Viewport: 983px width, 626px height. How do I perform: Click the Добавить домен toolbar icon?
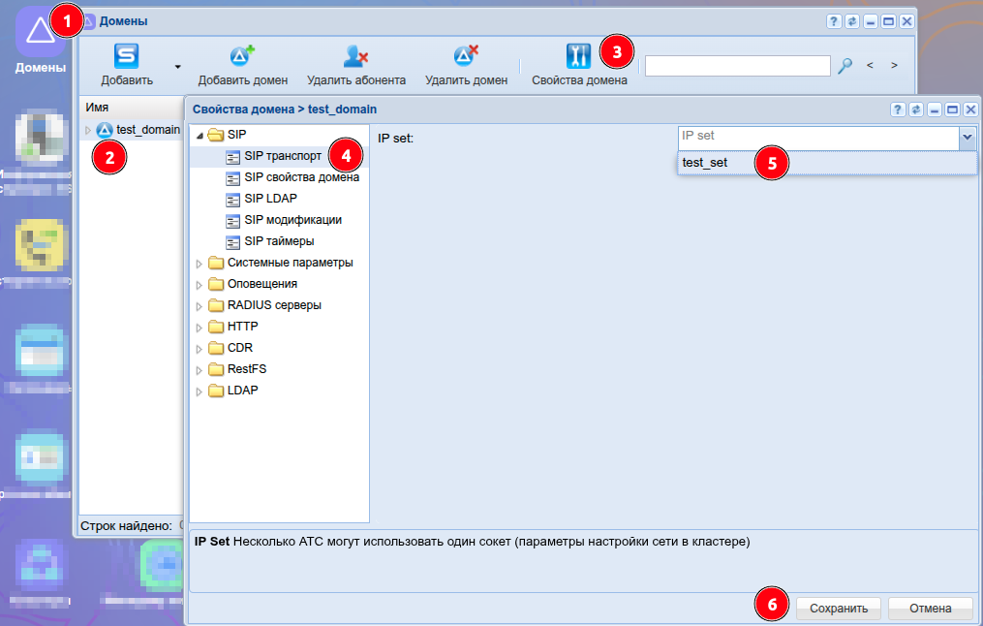(x=242, y=56)
